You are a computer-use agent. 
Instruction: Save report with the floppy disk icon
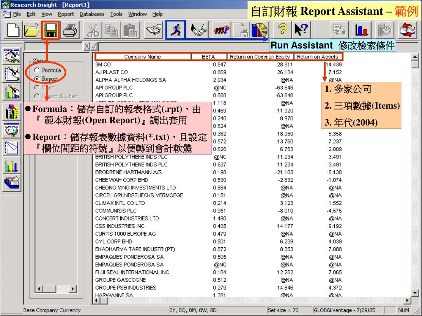click(51, 30)
